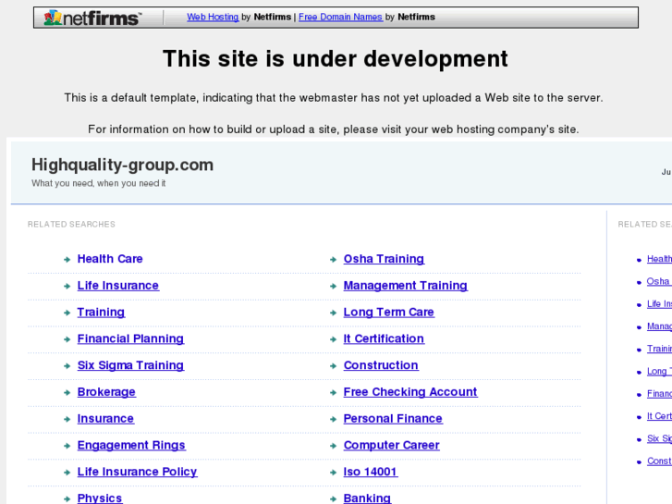Open sidebar link starting with Const
The height and width of the screenshot is (504, 672).
659,461
